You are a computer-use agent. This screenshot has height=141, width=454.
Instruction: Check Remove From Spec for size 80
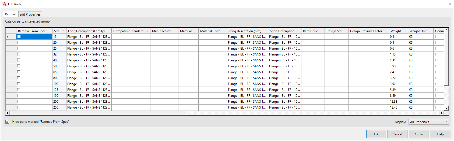pyautogui.click(x=19, y=78)
